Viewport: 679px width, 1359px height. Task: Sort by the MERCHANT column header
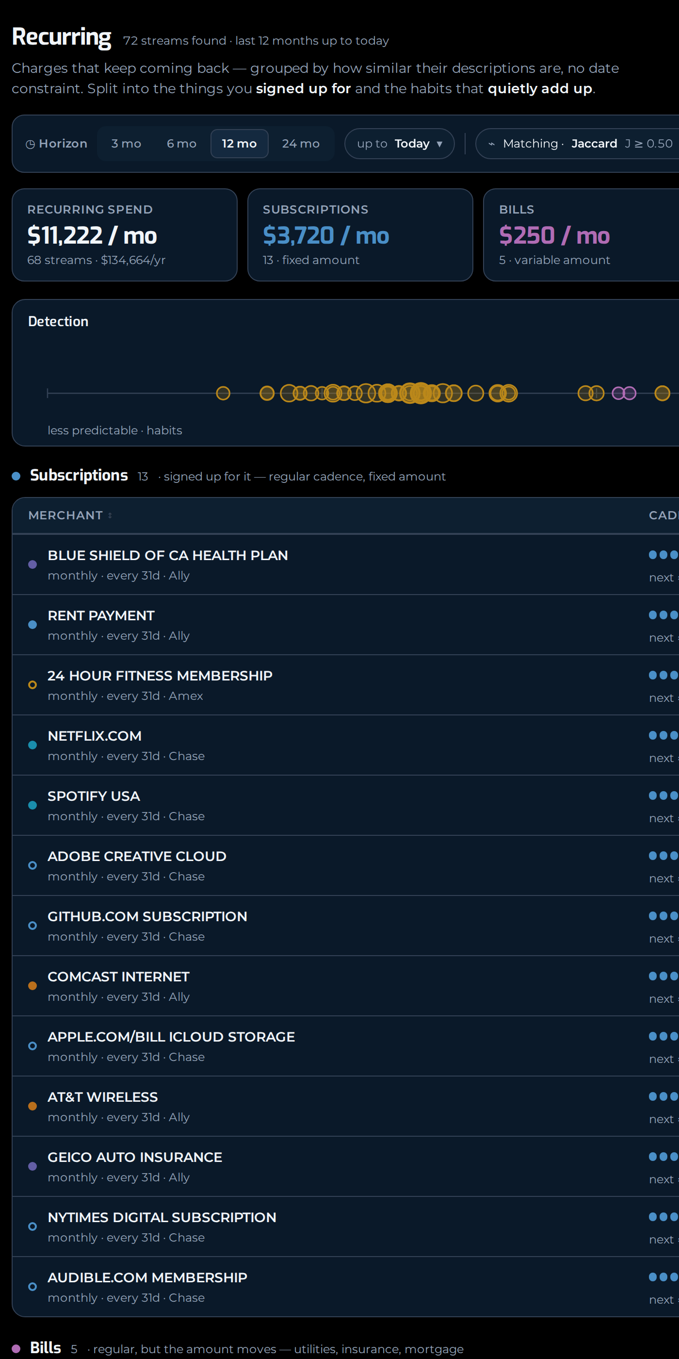[x=70, y=515]
